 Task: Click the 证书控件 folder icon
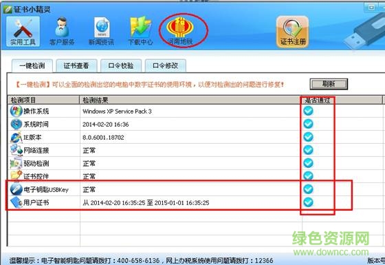(16, 176)
